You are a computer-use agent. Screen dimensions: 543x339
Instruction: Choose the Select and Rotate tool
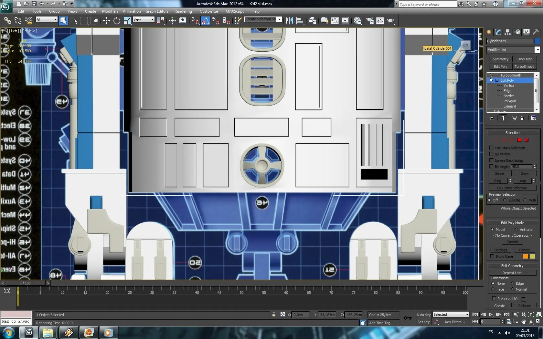click(x=117, y=21)
